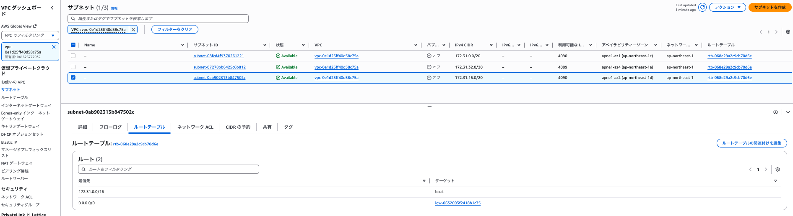793x216 pixels.
Task: Open the VPC でフィルタリング dropdown
Action: tap(30, 36)
